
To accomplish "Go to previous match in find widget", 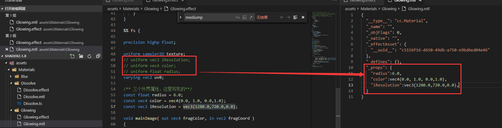I will 282,18.
